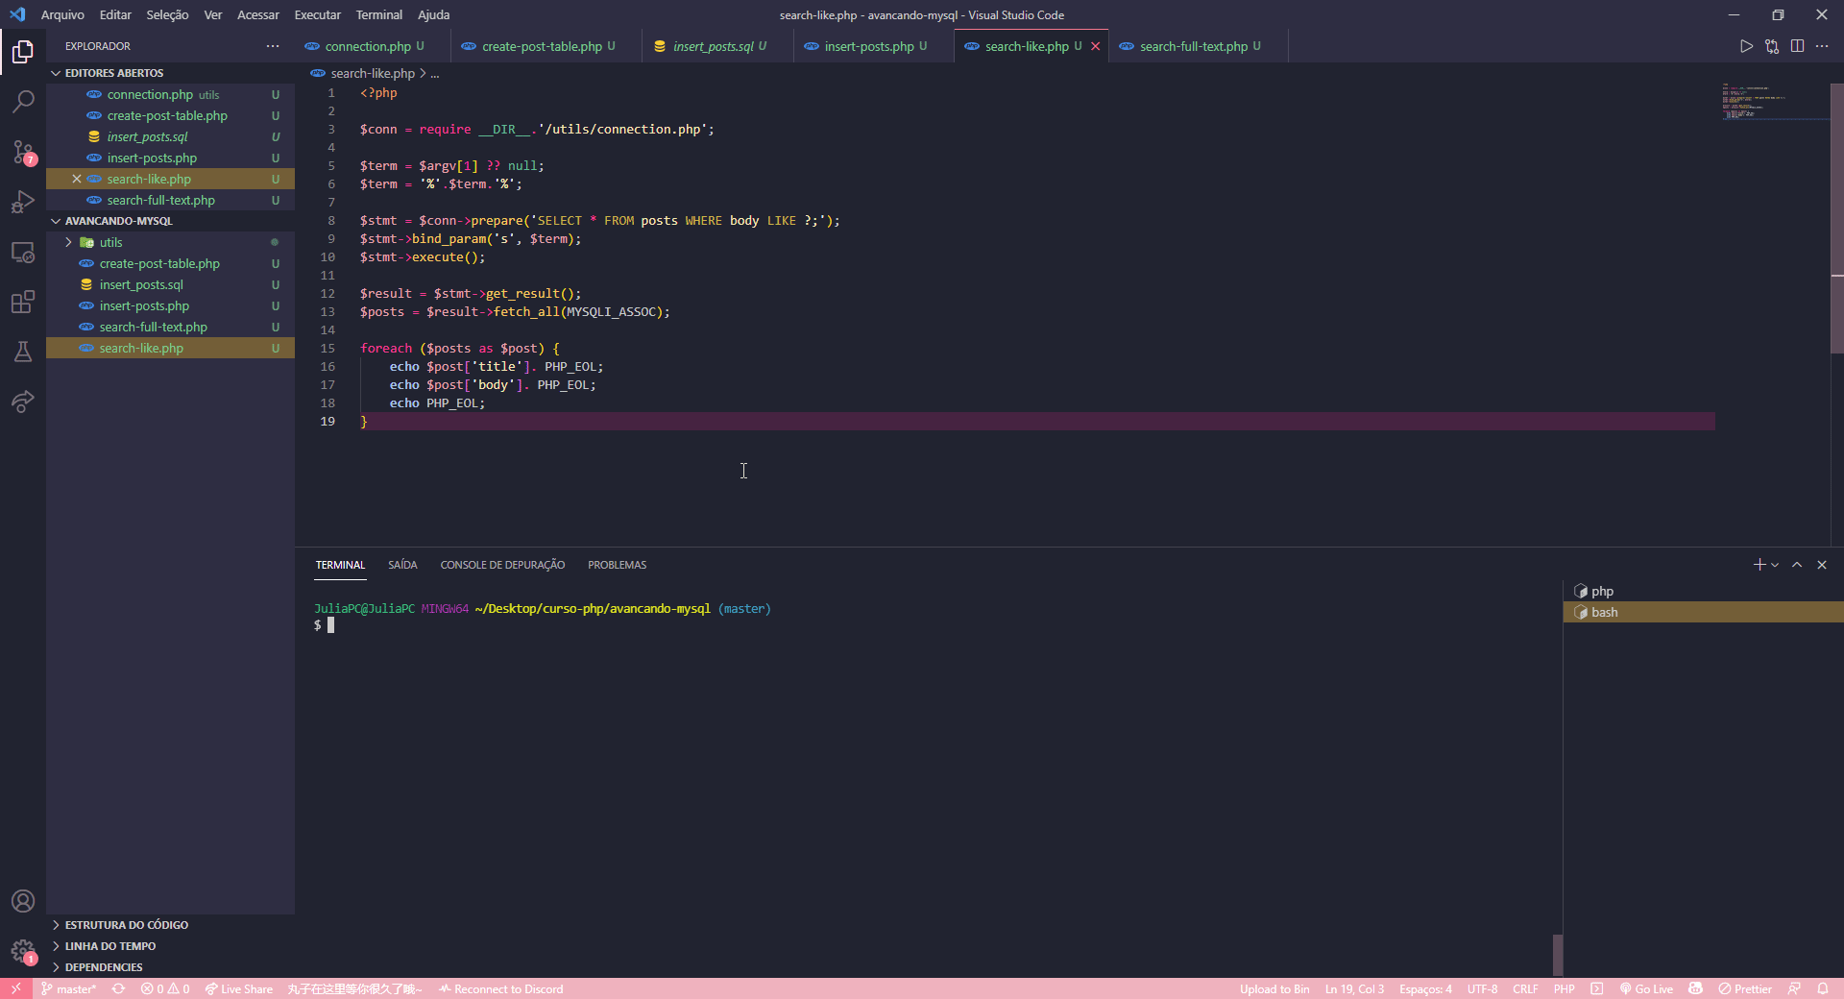Open the Seleção menu
The image size is (1844, 999).
click(167, 14)
